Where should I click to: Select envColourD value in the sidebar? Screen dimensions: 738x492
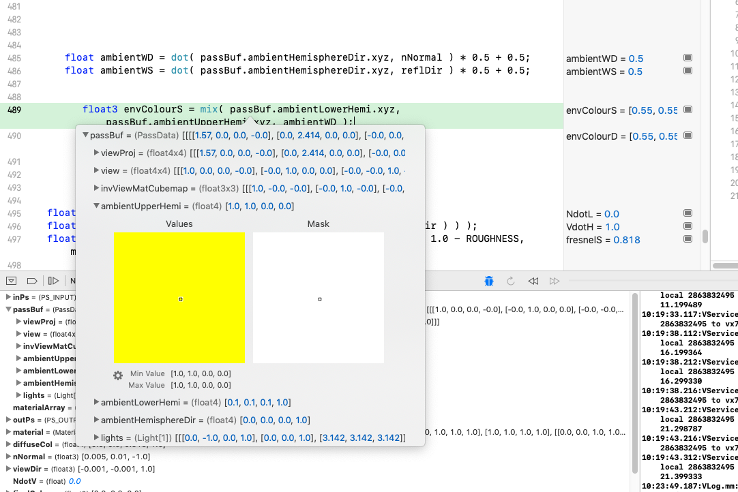pos(621,136)
